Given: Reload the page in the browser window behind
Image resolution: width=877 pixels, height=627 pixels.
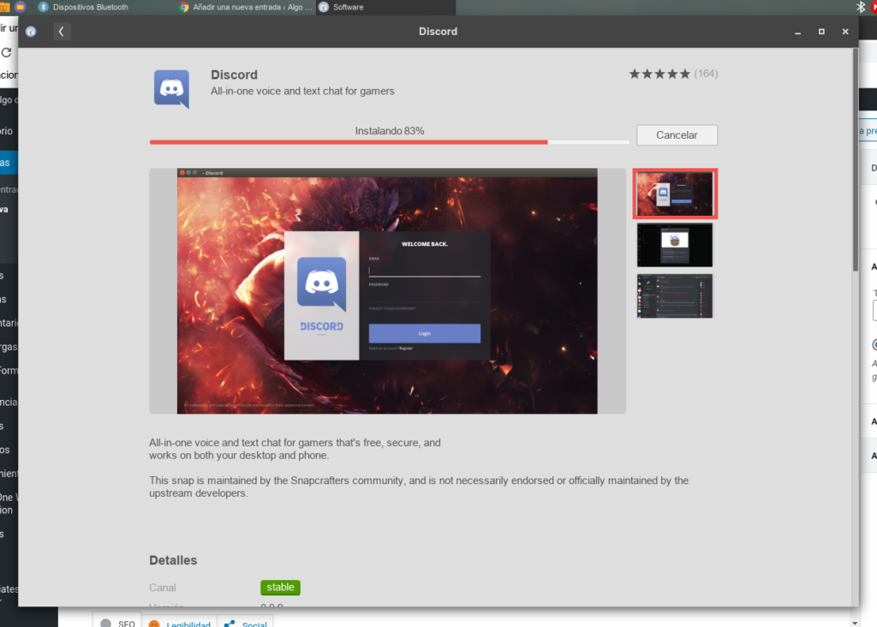Looking at the screenshot, I should 7,52.
